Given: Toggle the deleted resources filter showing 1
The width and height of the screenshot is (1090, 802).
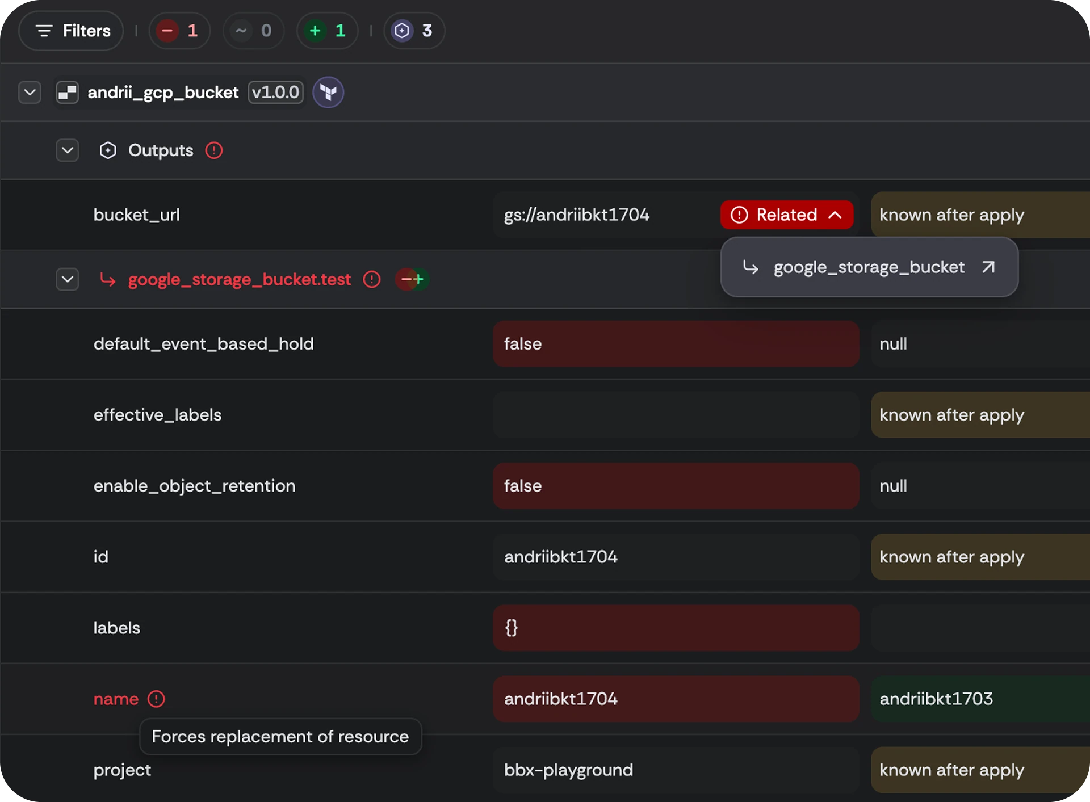Looking at the screenshot, I should (179, 31).
